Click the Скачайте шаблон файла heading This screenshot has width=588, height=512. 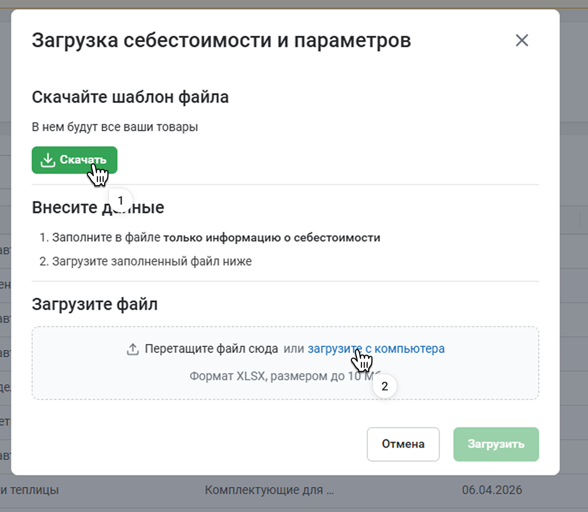point(130,97)
